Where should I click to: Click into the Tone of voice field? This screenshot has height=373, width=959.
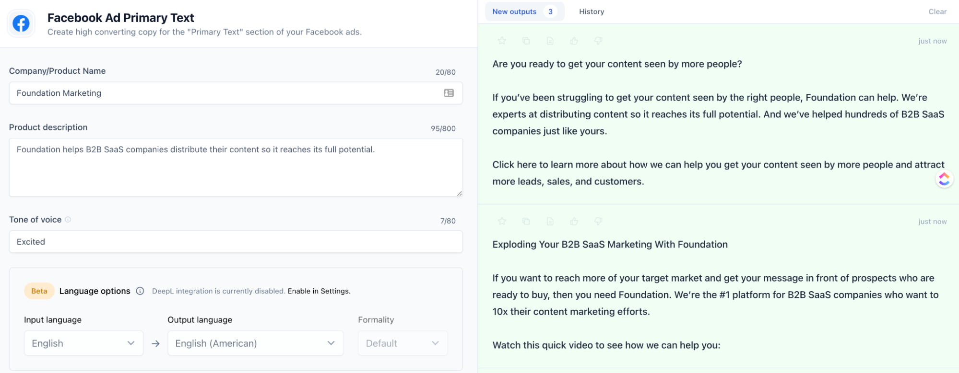(236, 242)
